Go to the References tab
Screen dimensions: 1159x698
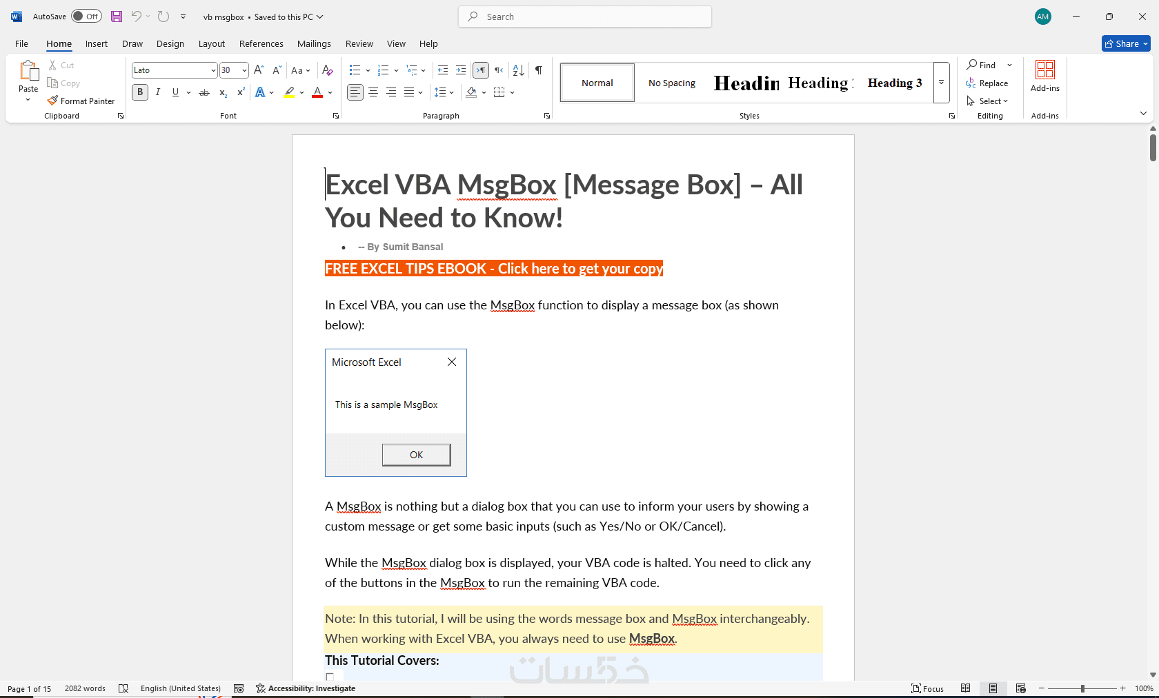(x=261, y=43)
